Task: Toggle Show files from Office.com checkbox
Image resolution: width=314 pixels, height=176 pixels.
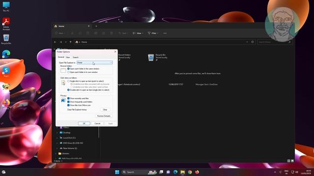Action: click(x=79, y=105)
